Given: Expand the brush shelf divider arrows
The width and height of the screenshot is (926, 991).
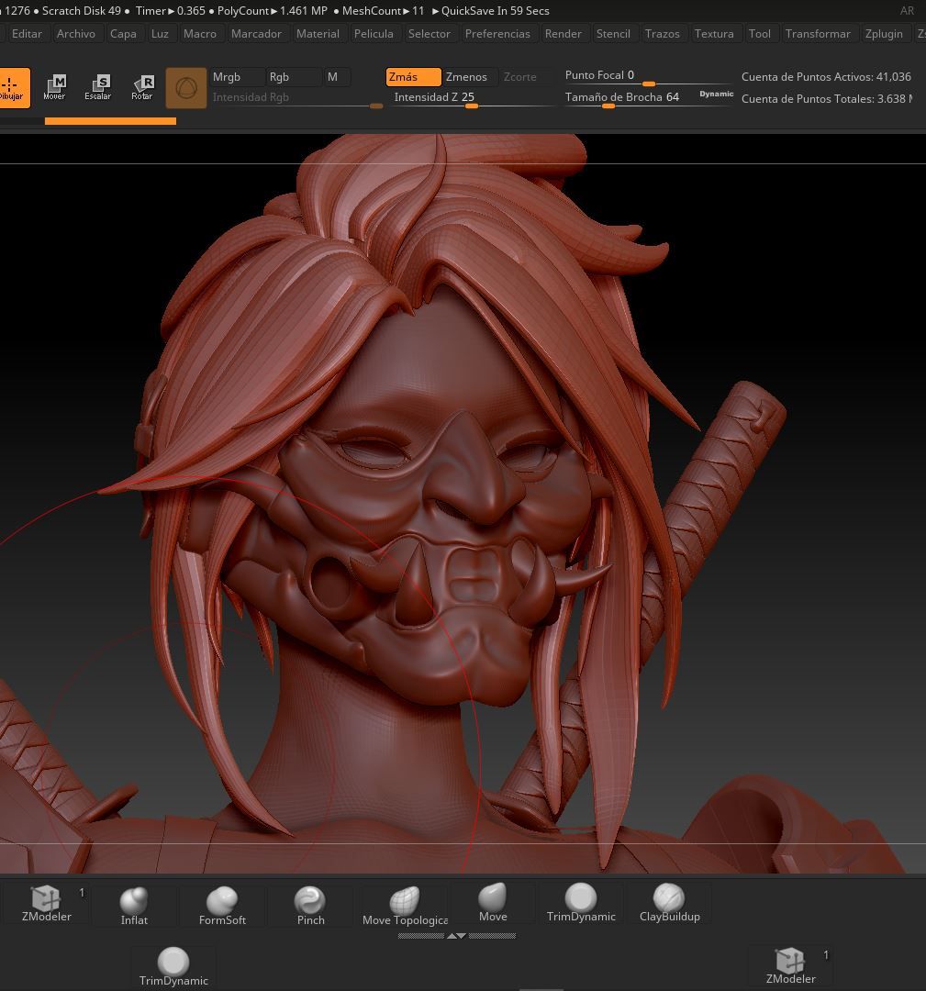Looking at the screenshot, I should pyautogui.click(x=456, y=936).
